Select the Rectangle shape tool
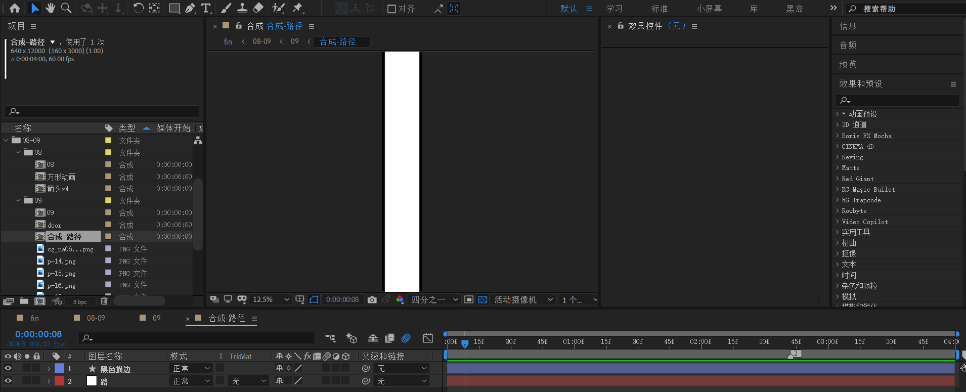The image size is (966, 392). pyautogui.click(x=174, y=8)
